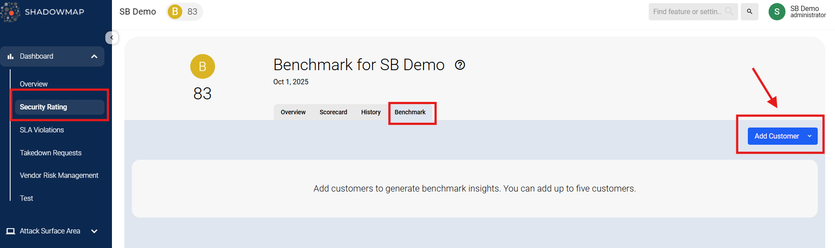The height and width of the screenshot is (248, 835).
Task: Go to Vendor Risk Management page
Action: pos(59,176)
